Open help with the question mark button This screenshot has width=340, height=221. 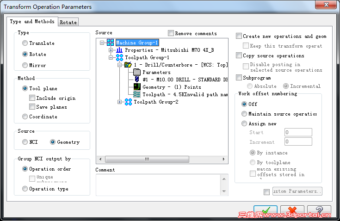pos(319,211)
